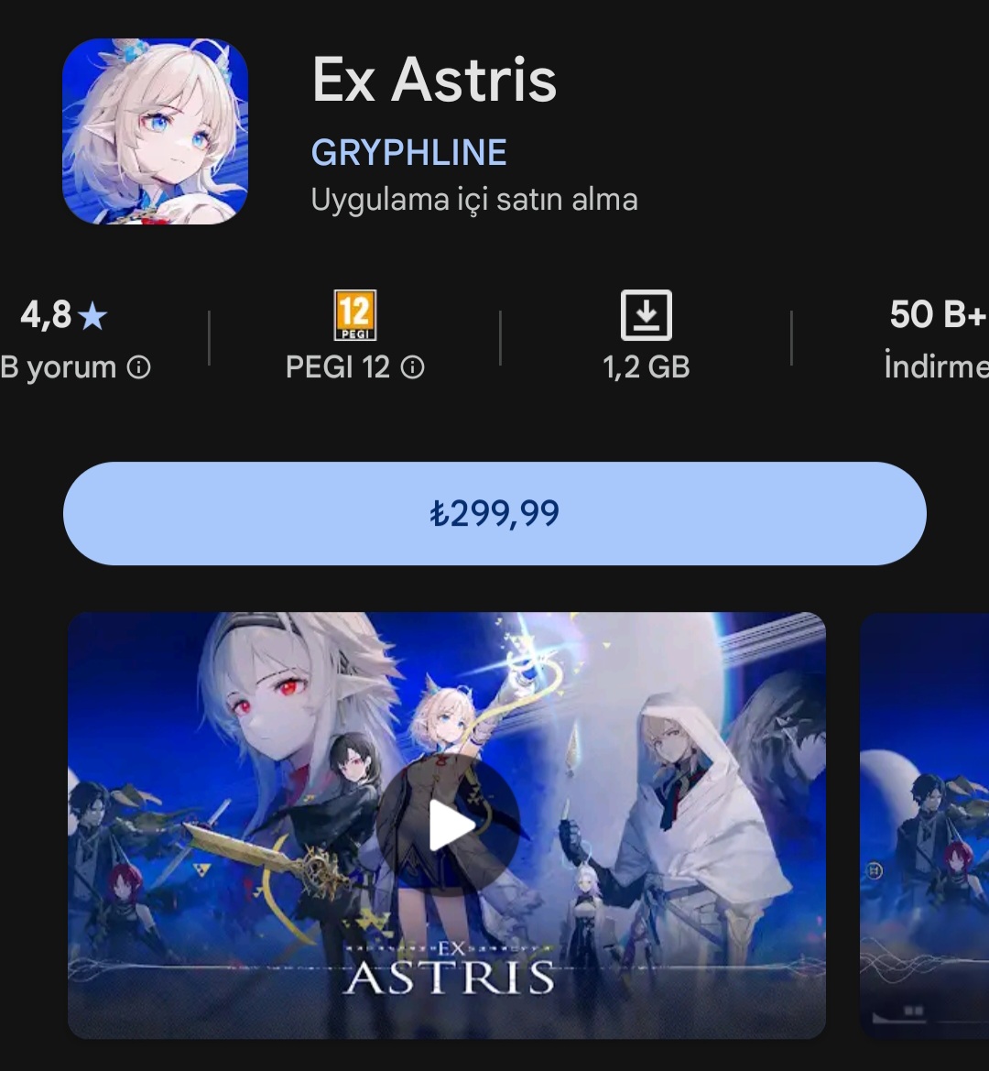Screen dimensions: 989x1071
Task: Play the Ex Astris trailer video
Action: (x=449, y=825)
